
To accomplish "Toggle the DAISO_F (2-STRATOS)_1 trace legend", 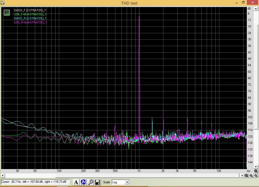I will 30,10.
